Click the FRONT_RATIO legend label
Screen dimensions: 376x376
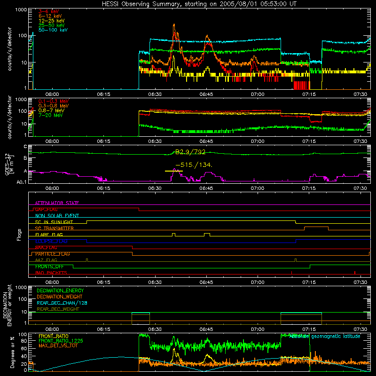tap(54, 336)
